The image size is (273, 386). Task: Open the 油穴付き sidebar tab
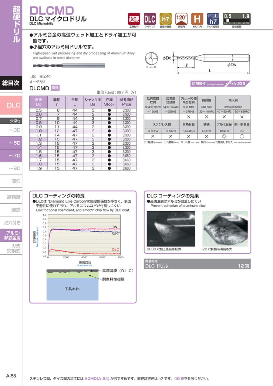[11, 222]
